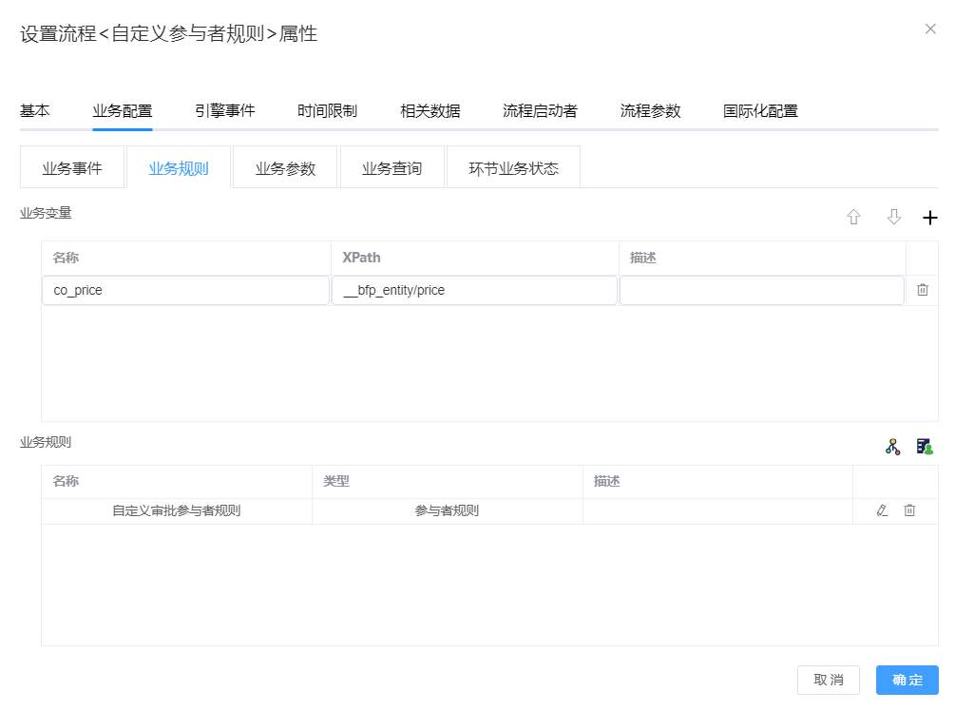The height and width of the screenshot is (711, 955).
Task: Close the dialog with the X icon
Action: tap(930, 29)
